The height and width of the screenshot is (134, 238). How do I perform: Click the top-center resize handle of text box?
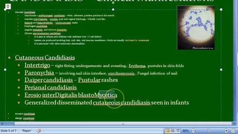pos(113,9)
